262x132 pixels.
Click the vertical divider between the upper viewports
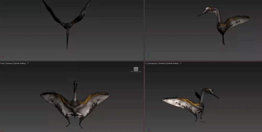[144, 29]
